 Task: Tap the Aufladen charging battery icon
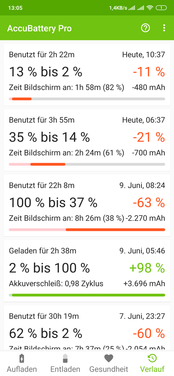(x=22, y=359)
